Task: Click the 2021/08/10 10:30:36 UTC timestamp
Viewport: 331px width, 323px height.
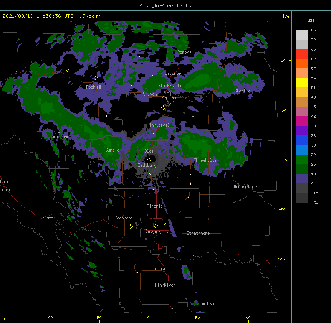Action: pyautogui.click(x=38, y=16)
